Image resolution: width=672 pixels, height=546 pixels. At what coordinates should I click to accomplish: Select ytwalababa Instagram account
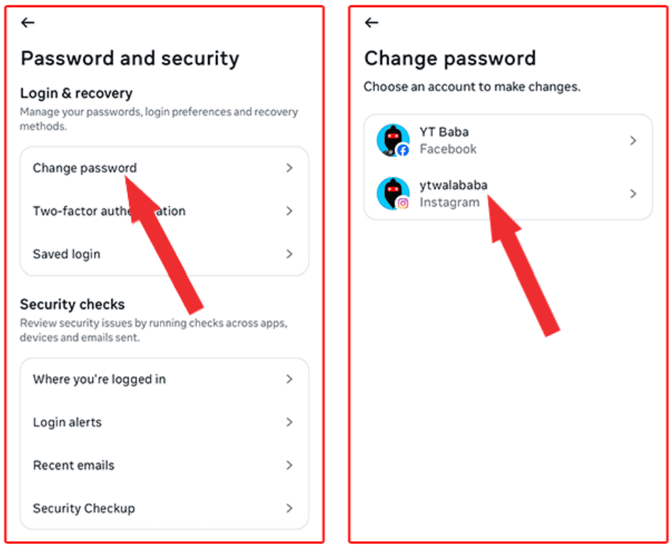pyautogui.click(x=508, y=193)
